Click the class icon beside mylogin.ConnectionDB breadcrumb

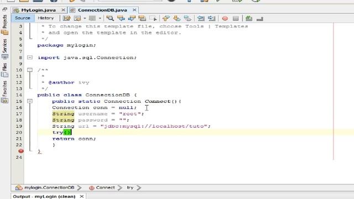[19, 187]
